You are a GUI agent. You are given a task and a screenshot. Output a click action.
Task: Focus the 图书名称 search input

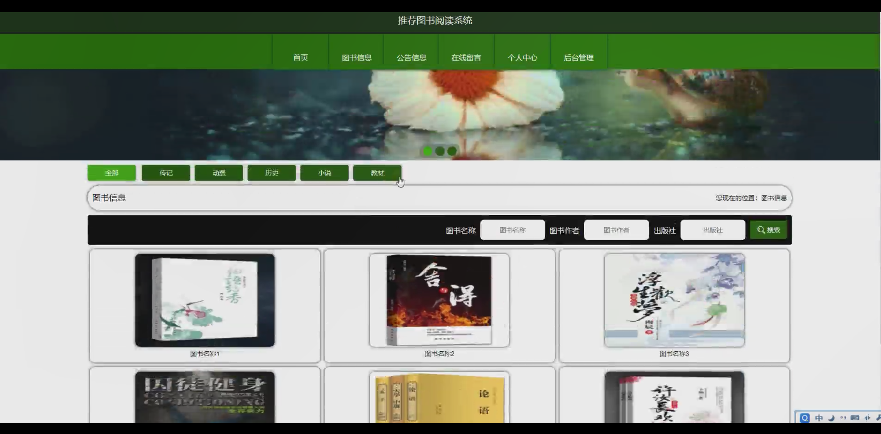(512, 230)
